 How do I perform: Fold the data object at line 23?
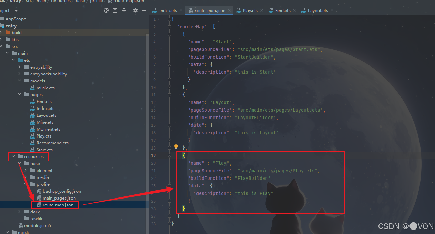[169, 186]
